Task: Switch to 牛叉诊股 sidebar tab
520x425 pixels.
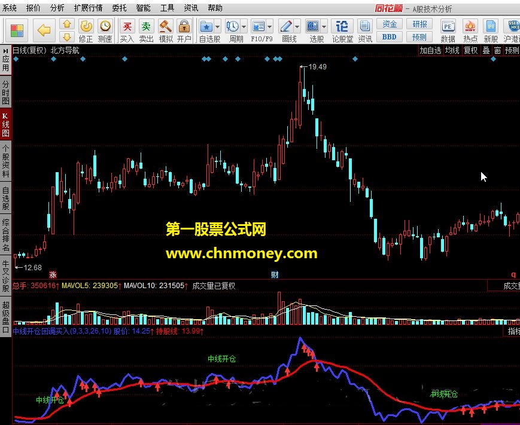Action: [x=5, y=276]
